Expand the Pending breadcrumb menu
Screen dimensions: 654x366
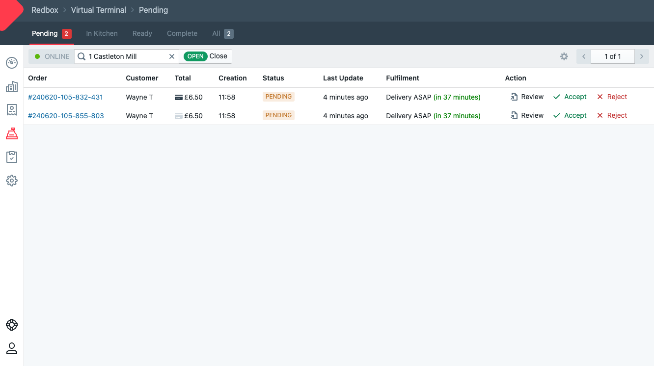(153, 10)
